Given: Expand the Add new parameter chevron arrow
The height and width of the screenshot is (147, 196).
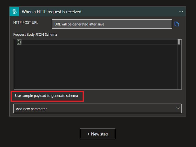Looking at the screenshot, I should [x=177, y=109].
